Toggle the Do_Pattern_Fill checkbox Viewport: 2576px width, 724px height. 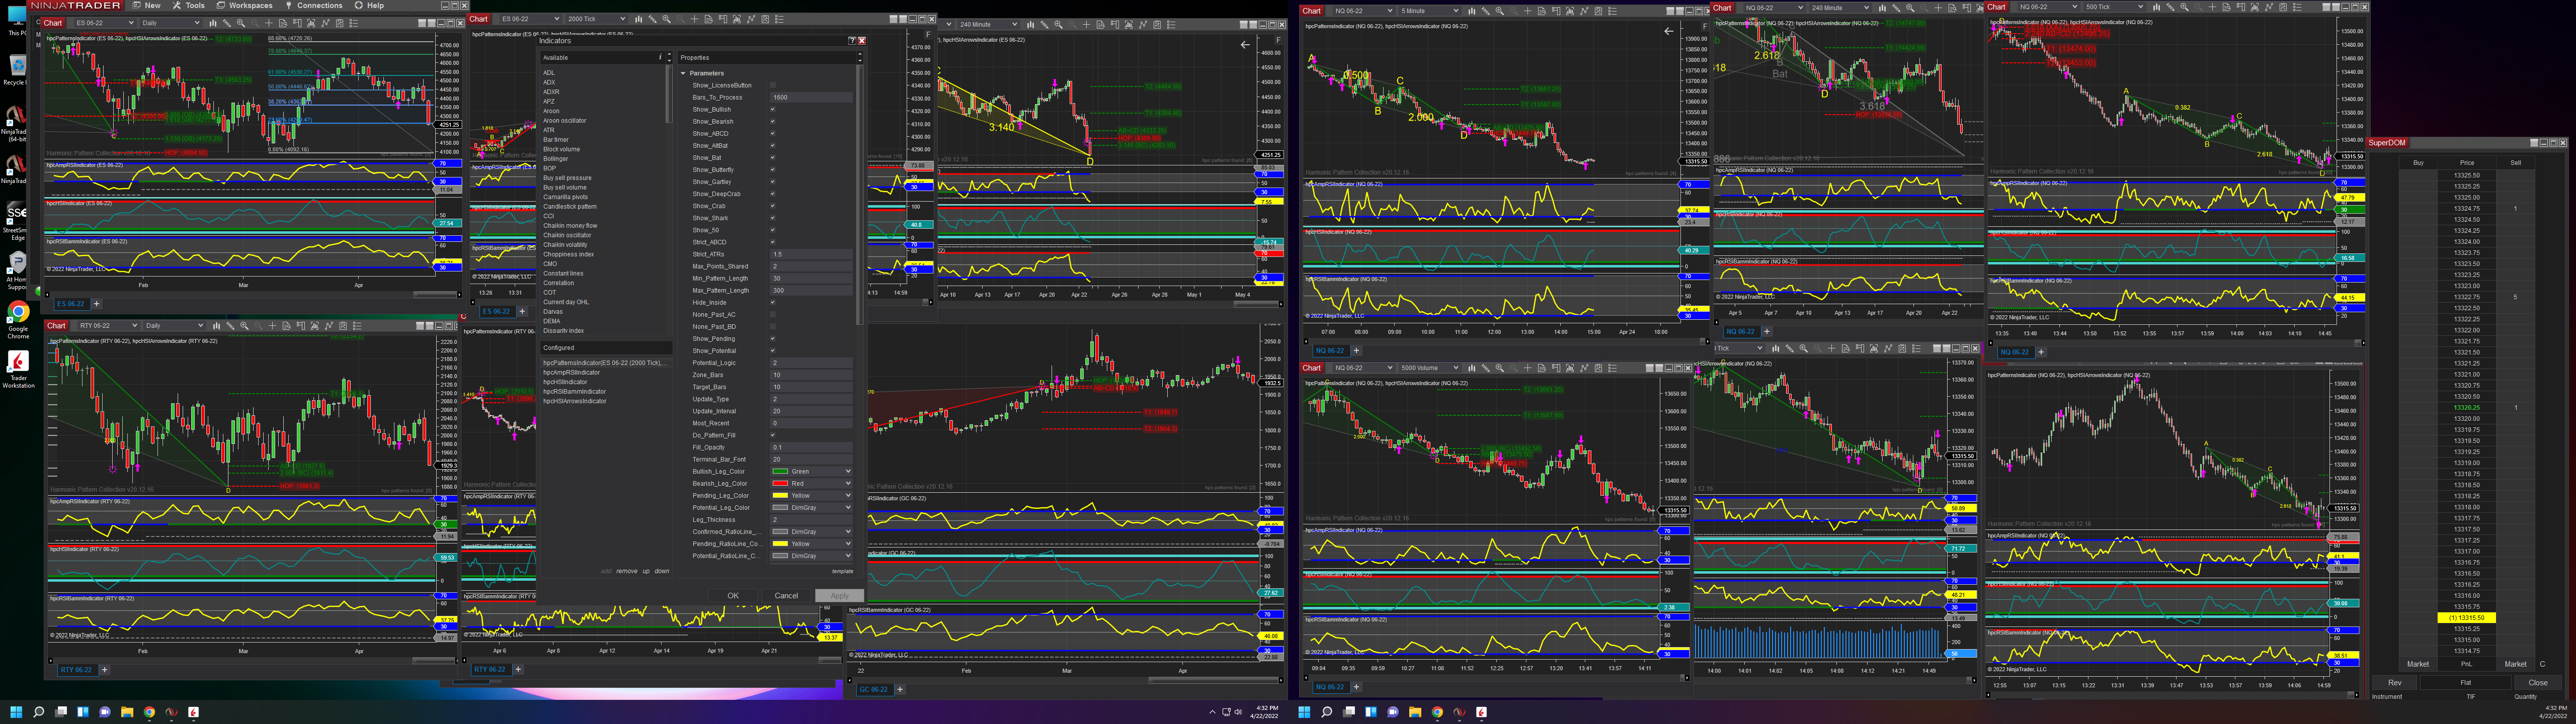772,435
